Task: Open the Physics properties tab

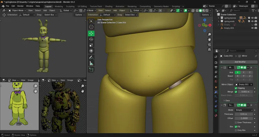Action: coord(216,101)
